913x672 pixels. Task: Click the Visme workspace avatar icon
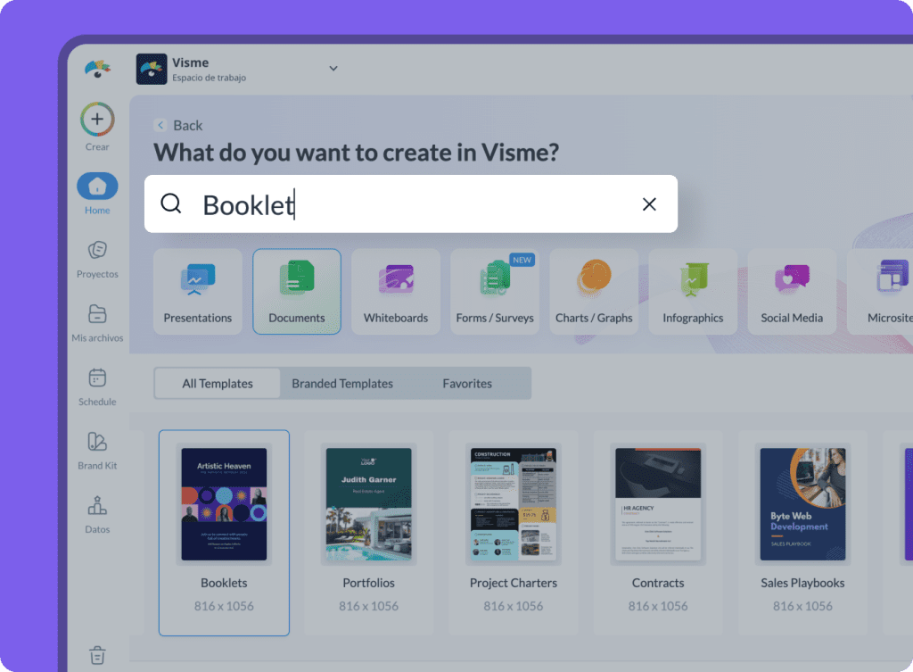(152, 70)
